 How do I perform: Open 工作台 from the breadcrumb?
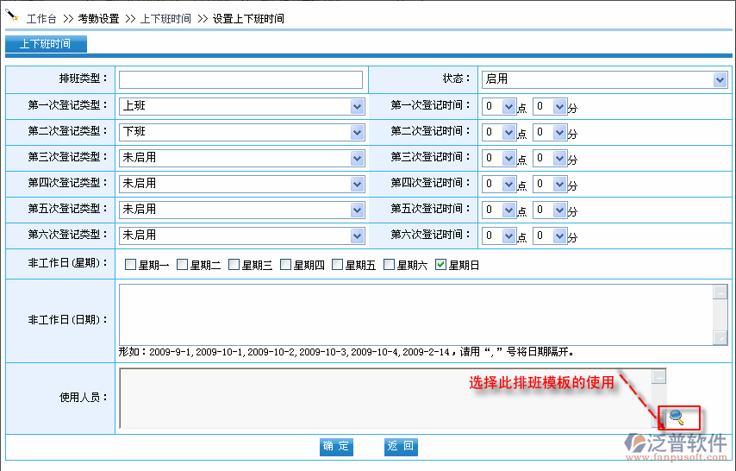click(x=41, y=18)
